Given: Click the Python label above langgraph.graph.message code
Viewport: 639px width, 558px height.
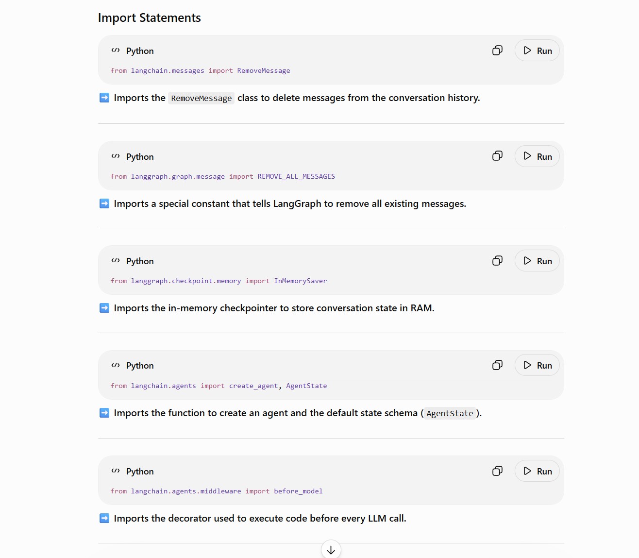Looking at the screenshot, I should tap(140, 157).
